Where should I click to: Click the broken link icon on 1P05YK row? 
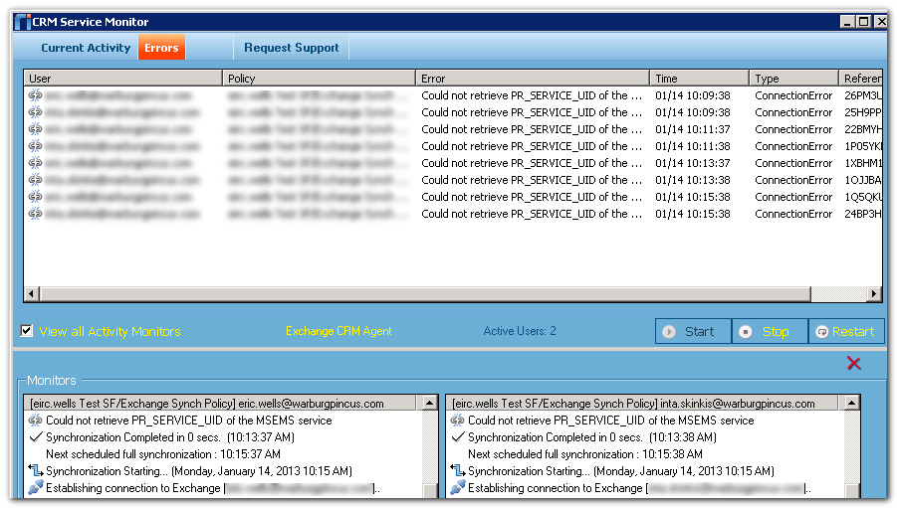tap(35, 146)
